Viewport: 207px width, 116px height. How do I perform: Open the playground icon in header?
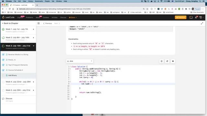pyautogui.click(x=191, y=17)
